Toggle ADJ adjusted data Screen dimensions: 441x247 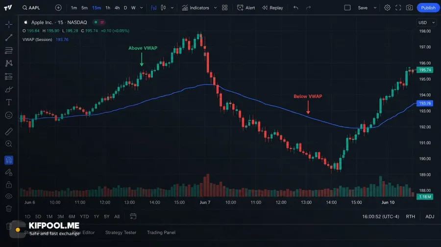(x=430, y=216)
